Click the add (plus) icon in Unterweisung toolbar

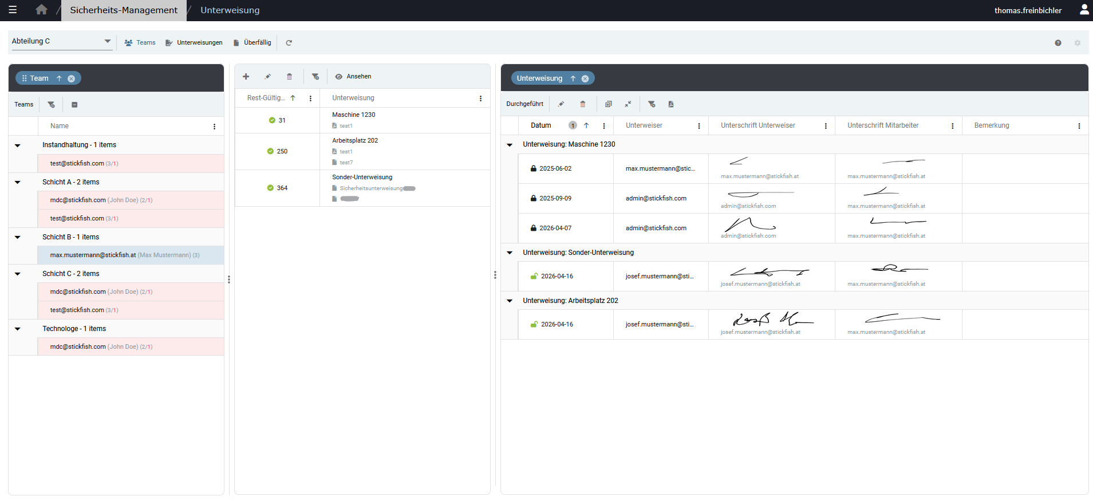[x=246, y=77]
